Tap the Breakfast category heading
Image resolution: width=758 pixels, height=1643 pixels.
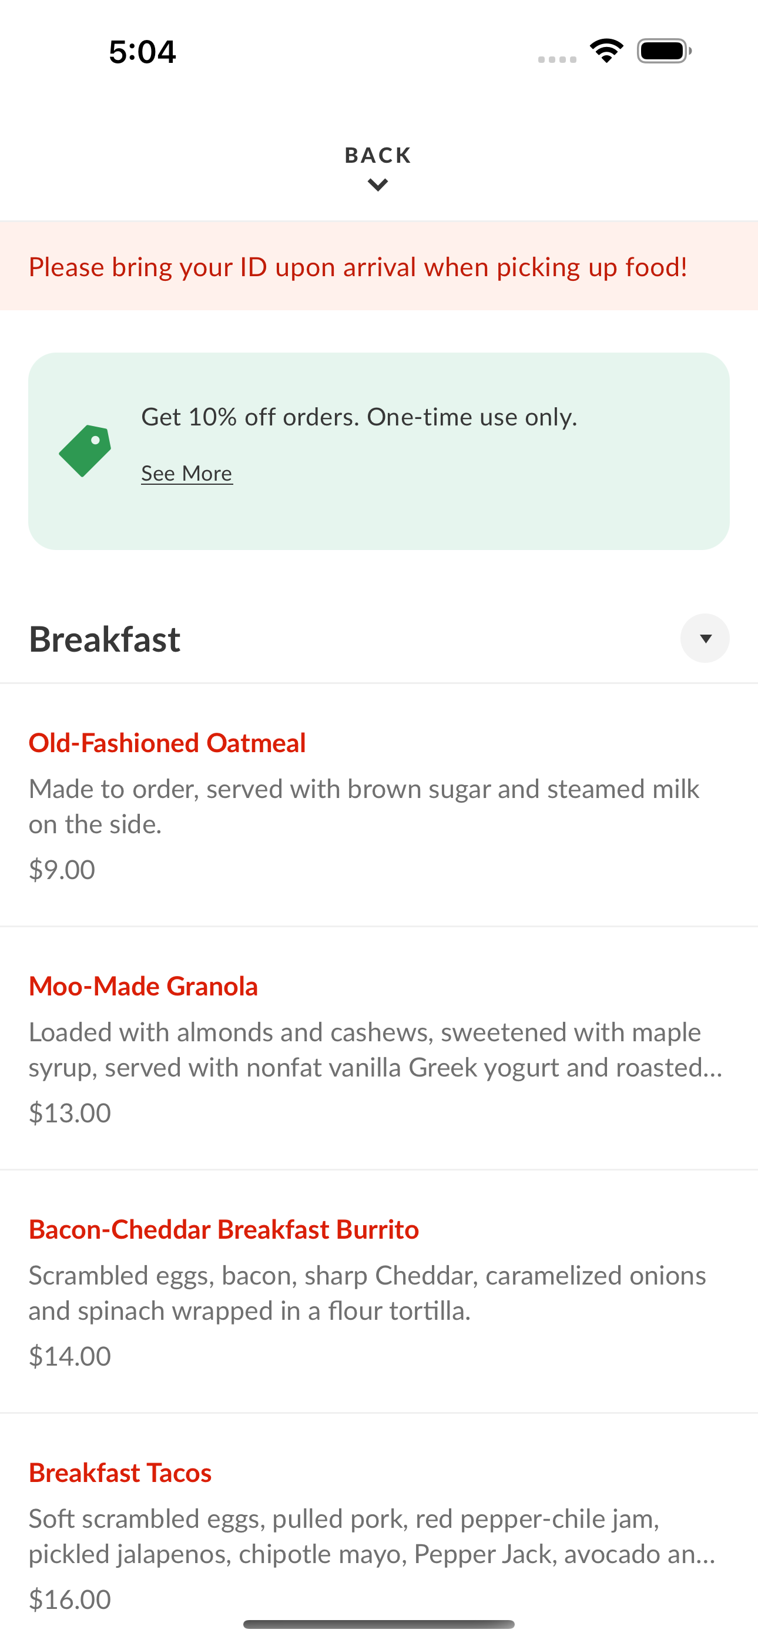pos(105,639)
